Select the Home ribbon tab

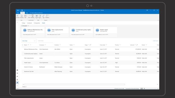(x=22, y=13)
